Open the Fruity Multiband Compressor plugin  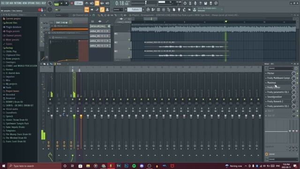(x=279, y=78)
